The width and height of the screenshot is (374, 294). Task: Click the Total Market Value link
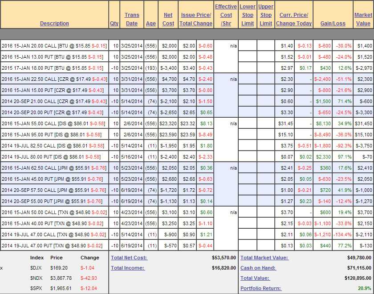[x=264, y=258]
